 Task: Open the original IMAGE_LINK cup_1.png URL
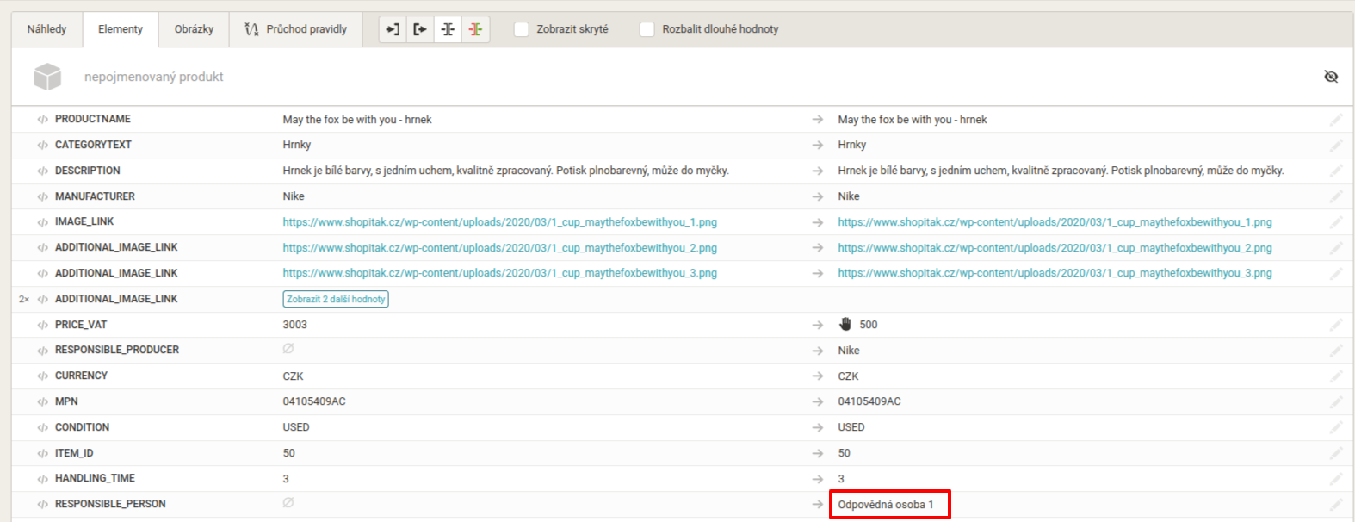[499, 222]
